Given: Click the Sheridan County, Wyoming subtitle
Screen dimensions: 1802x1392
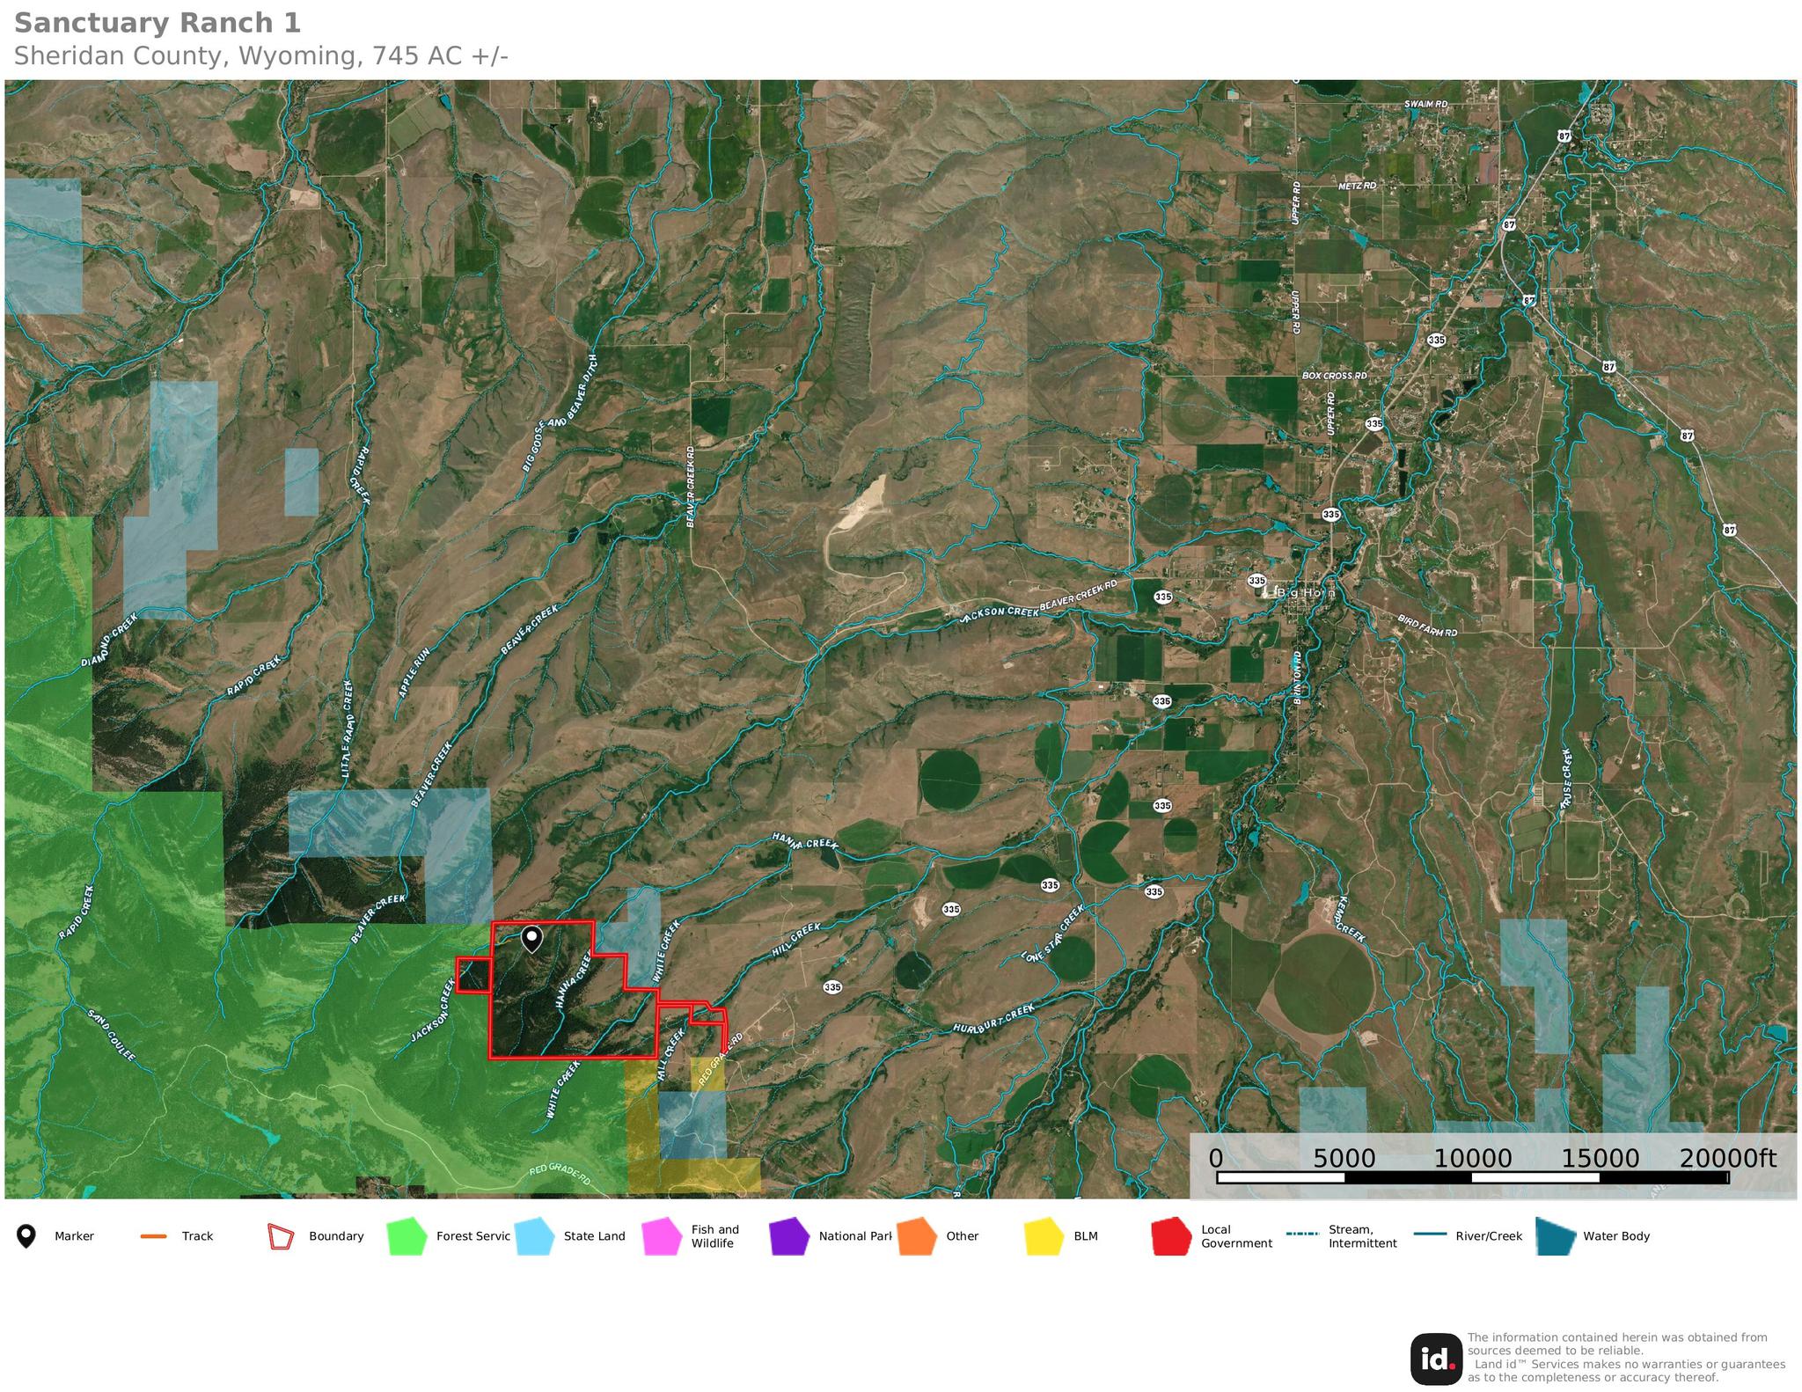Looking at the screenshot, I should tap(261, 56).
